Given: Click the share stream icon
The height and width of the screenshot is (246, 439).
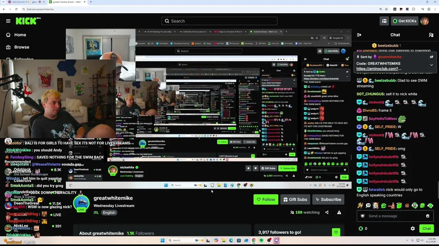Looking at the screenshot, I should 327,212.
